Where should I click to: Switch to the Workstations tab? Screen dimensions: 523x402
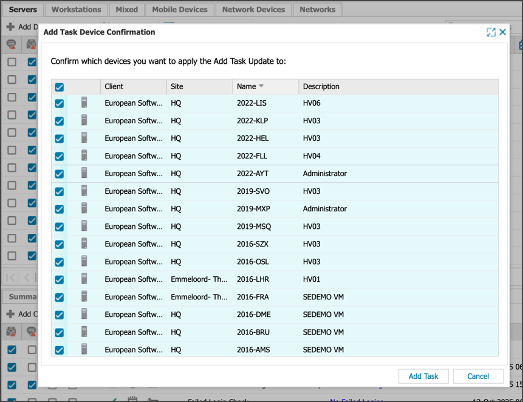76,10
